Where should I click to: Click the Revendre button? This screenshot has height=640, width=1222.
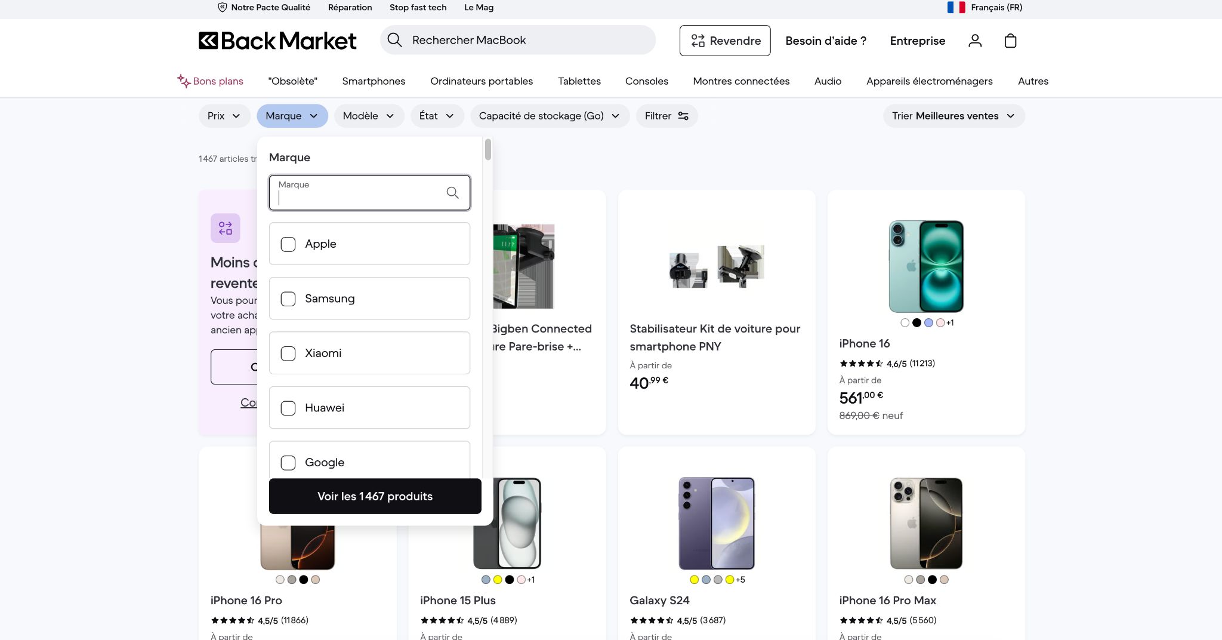[725, 41]
